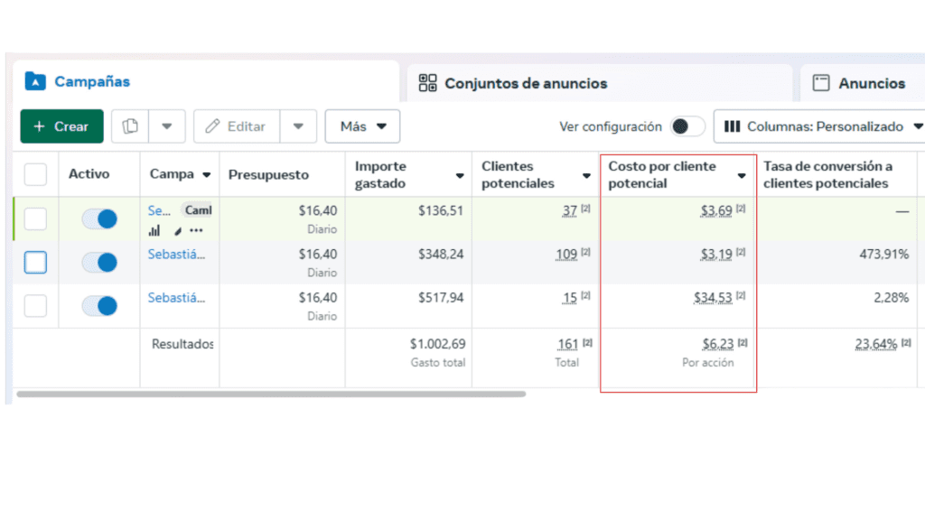Open the second Sebastiá... campaign link
The image size is (925, 520).
pos(177,255)
